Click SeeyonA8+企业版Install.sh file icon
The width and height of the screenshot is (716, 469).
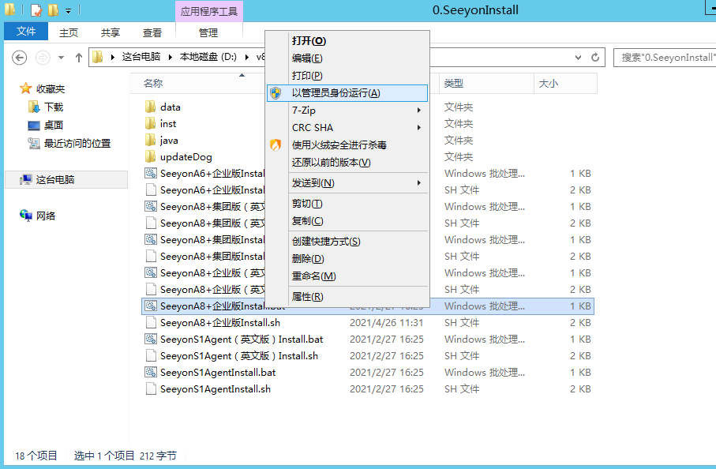(x=151, y=322)
